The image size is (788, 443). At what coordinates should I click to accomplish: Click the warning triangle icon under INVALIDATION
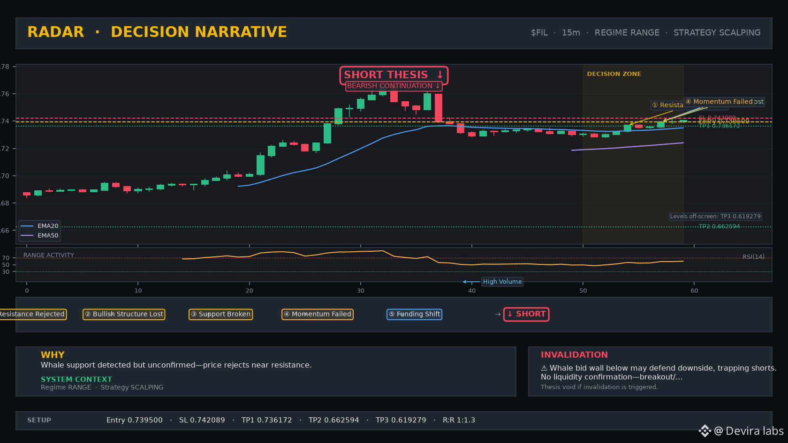click(x=544, y=368)
